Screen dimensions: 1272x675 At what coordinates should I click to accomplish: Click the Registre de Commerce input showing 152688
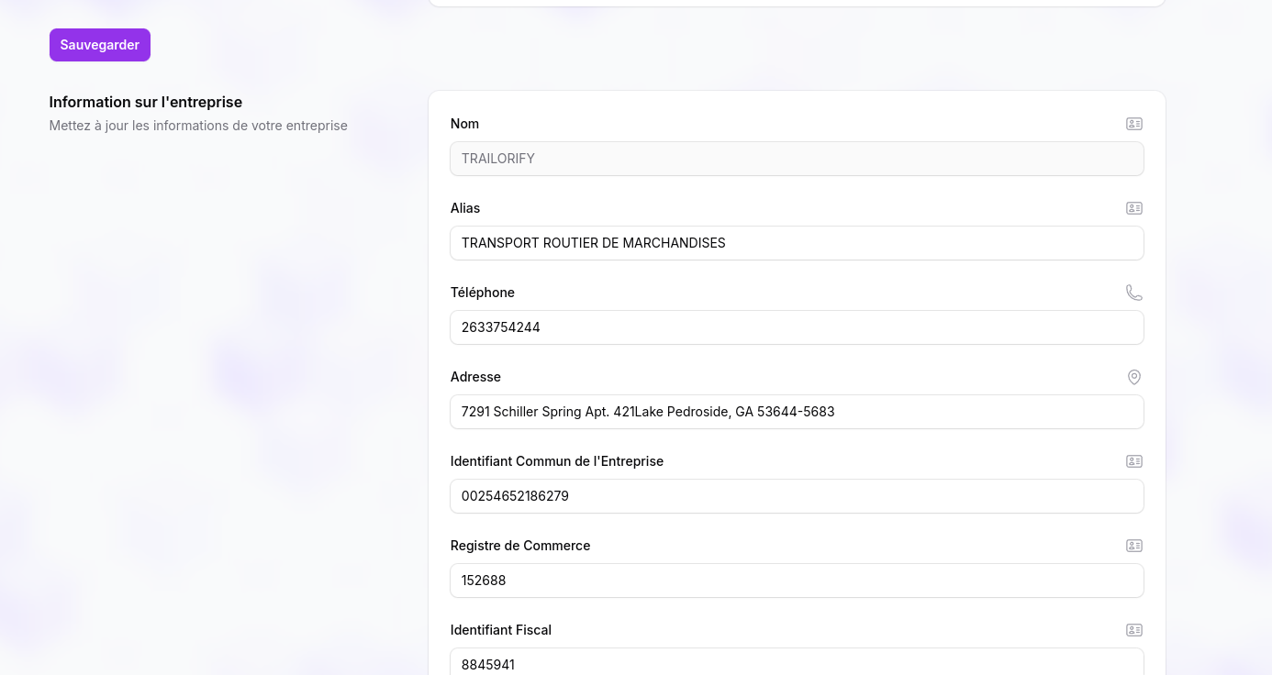[796, 581]
